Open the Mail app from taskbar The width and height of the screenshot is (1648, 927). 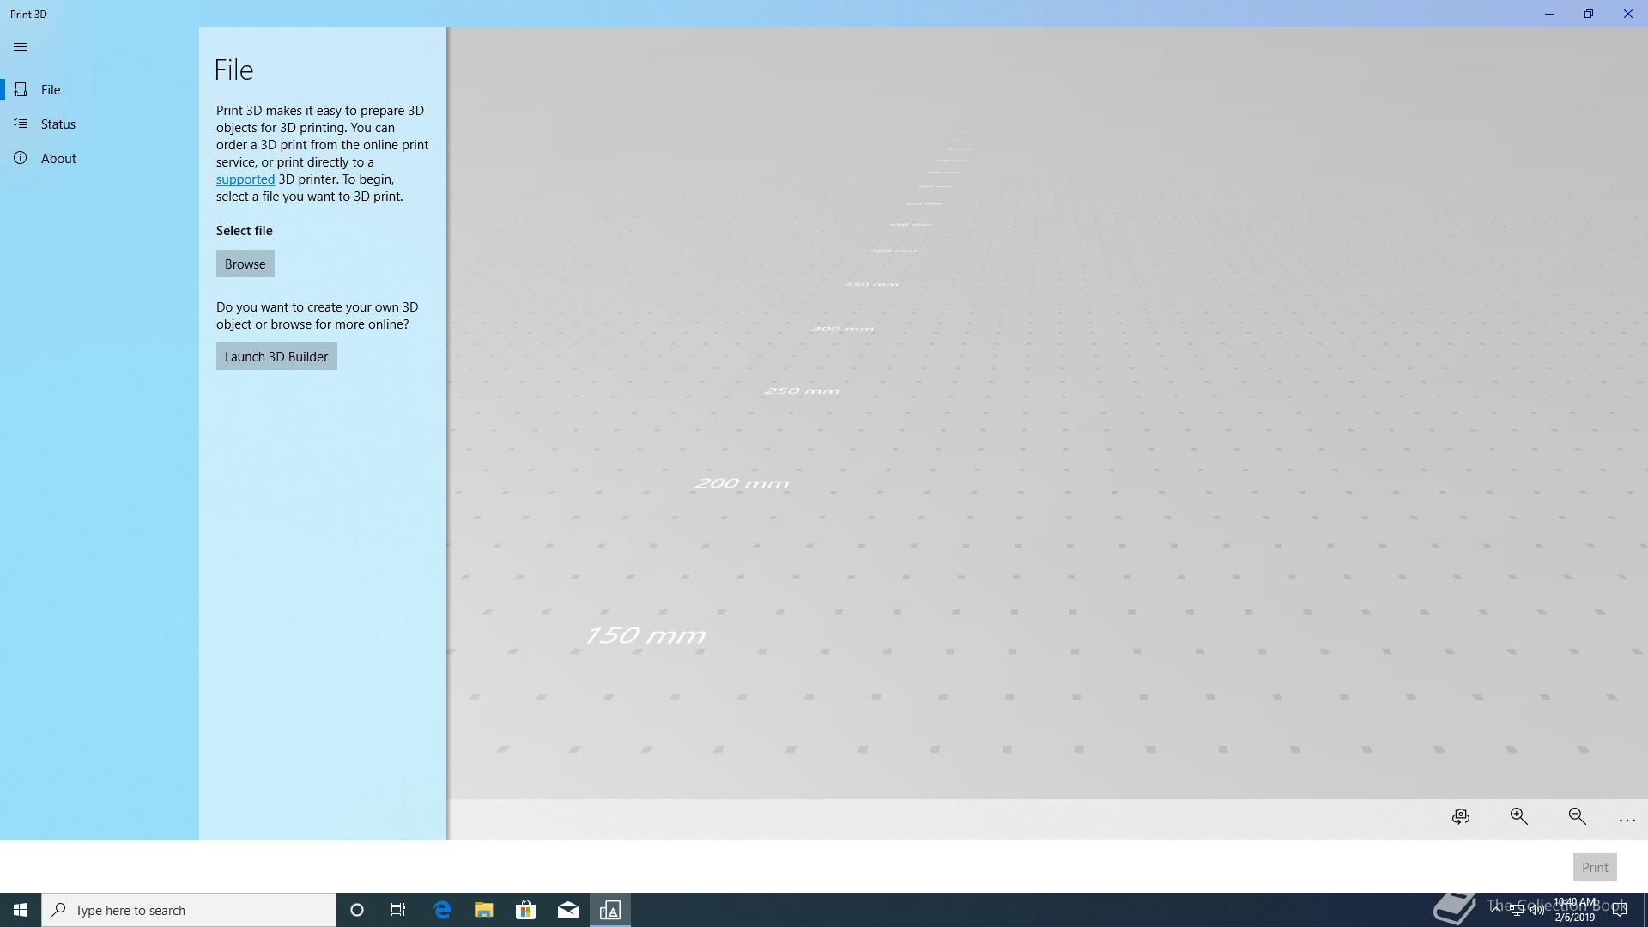pyautogui.click(x=568, y=910)
